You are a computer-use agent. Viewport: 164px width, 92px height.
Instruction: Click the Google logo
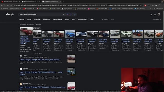tap(10, 15)
